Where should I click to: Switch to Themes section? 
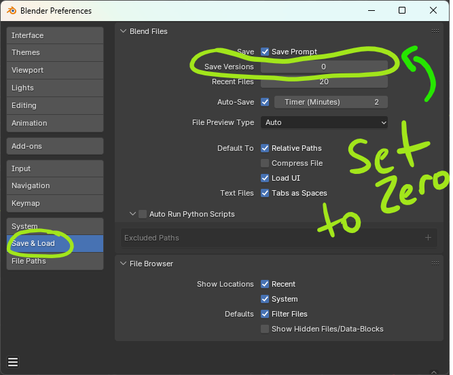tap(55, 52)
